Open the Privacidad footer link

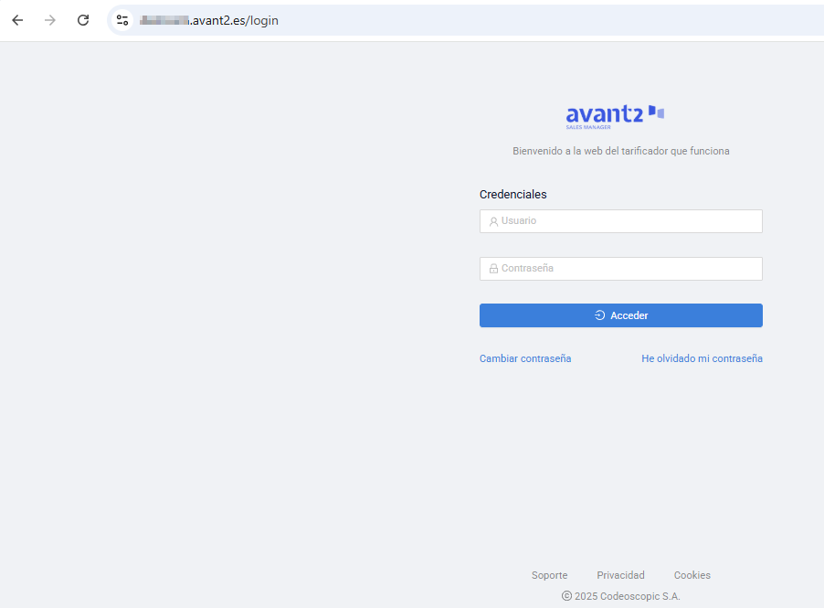pyautogui.click(x=620, y=575)
